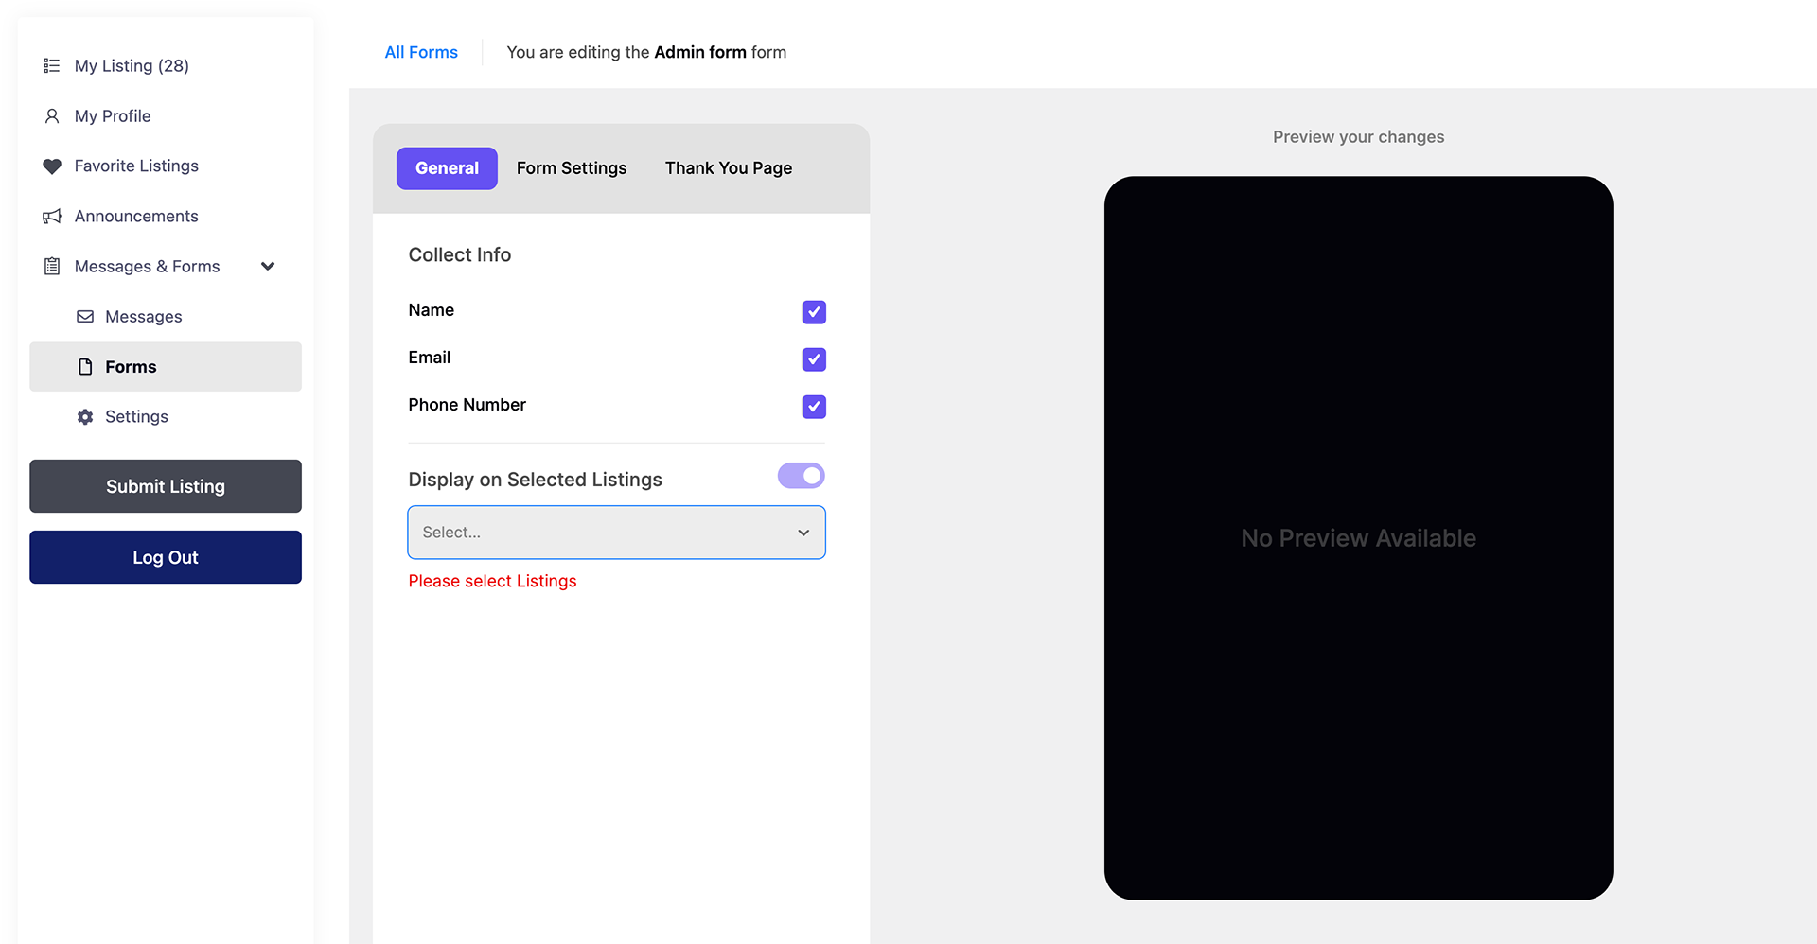The width and height of the screenshot is (1817, 944).
Task: Click the Forms document icon
Action: coord(86,366)
